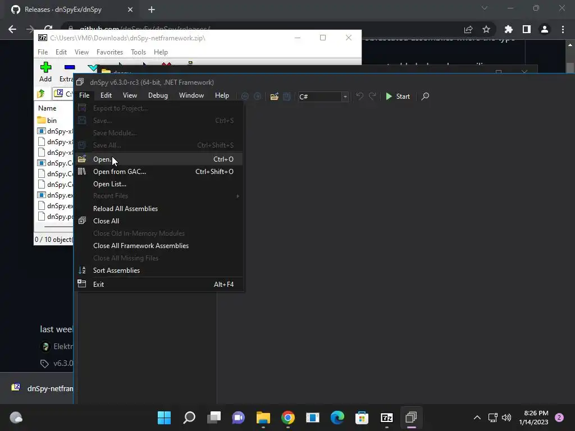Image resolution: width=575 pixels, height=431 pixels.
Task: Choose Open from GAC... menu entry
Action: (x=159, y=172)
